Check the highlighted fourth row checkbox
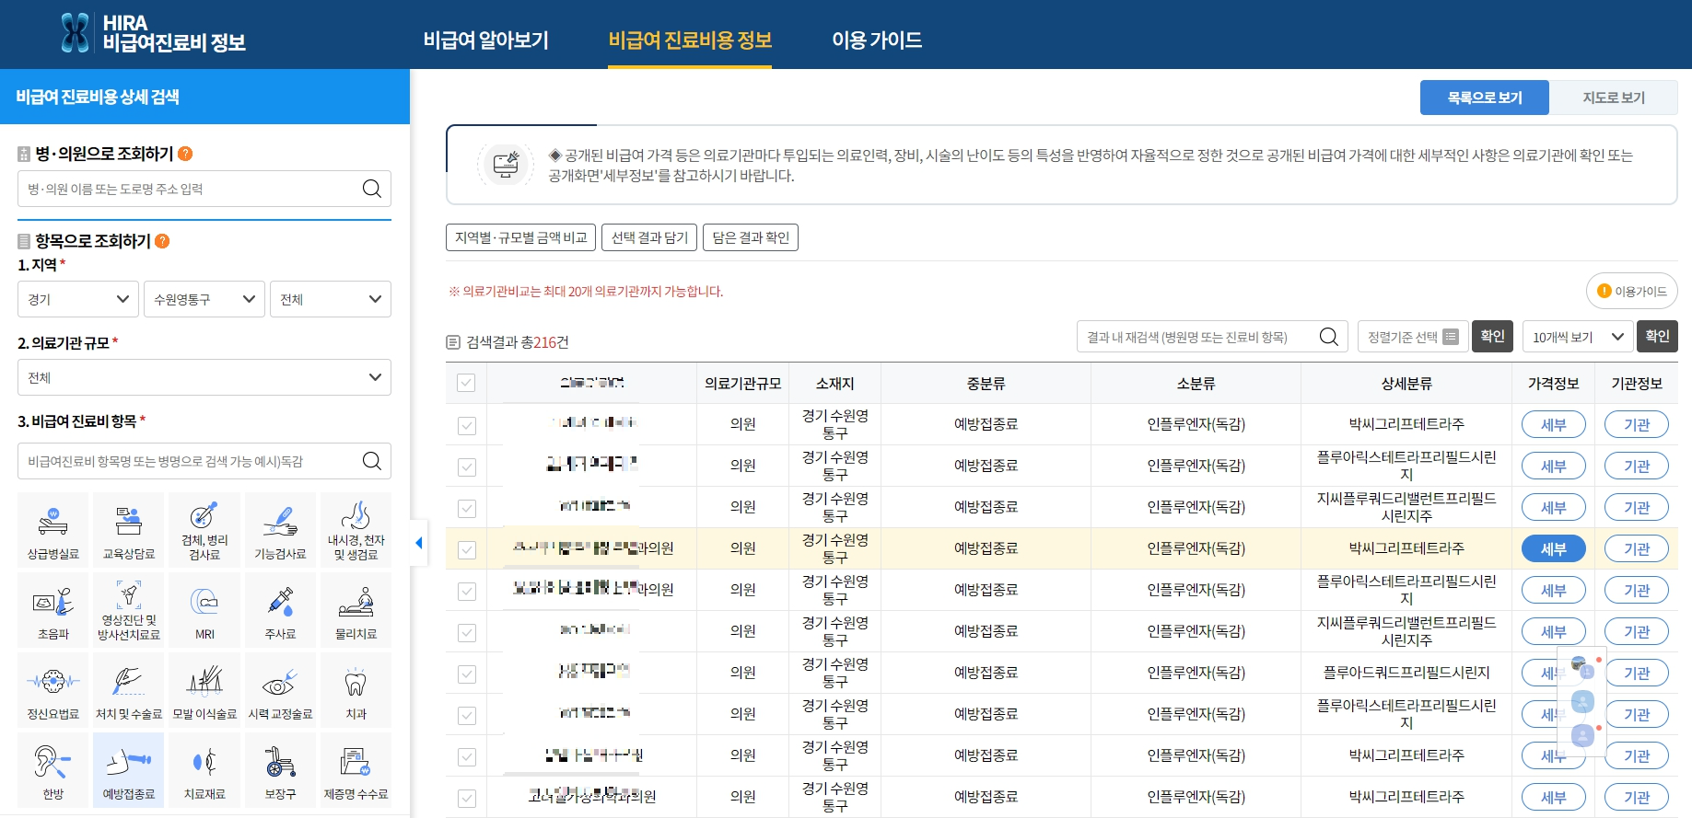Image resolution: width=1692 pixels, height=818 pixels. (467, 549)
